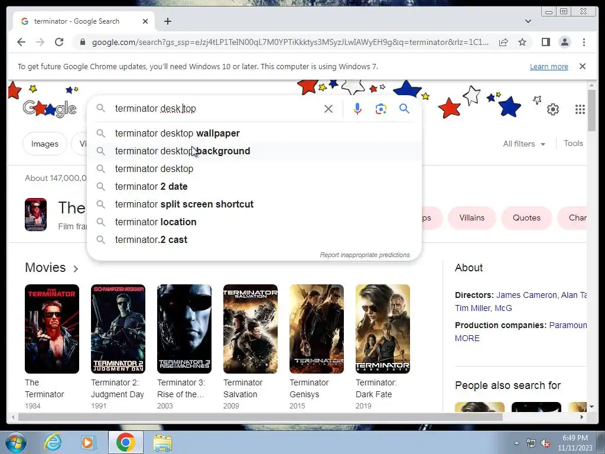
Task: Open the James Cameron director link
Action: (x=526, y=295)
